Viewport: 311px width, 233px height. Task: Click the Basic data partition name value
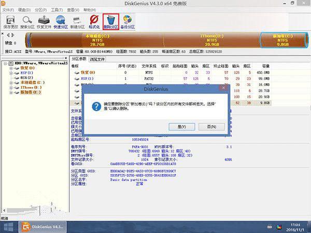coord(129,180)
